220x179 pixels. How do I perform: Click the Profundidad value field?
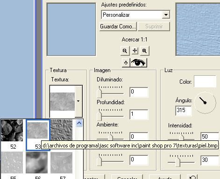(x=139, y=114)
